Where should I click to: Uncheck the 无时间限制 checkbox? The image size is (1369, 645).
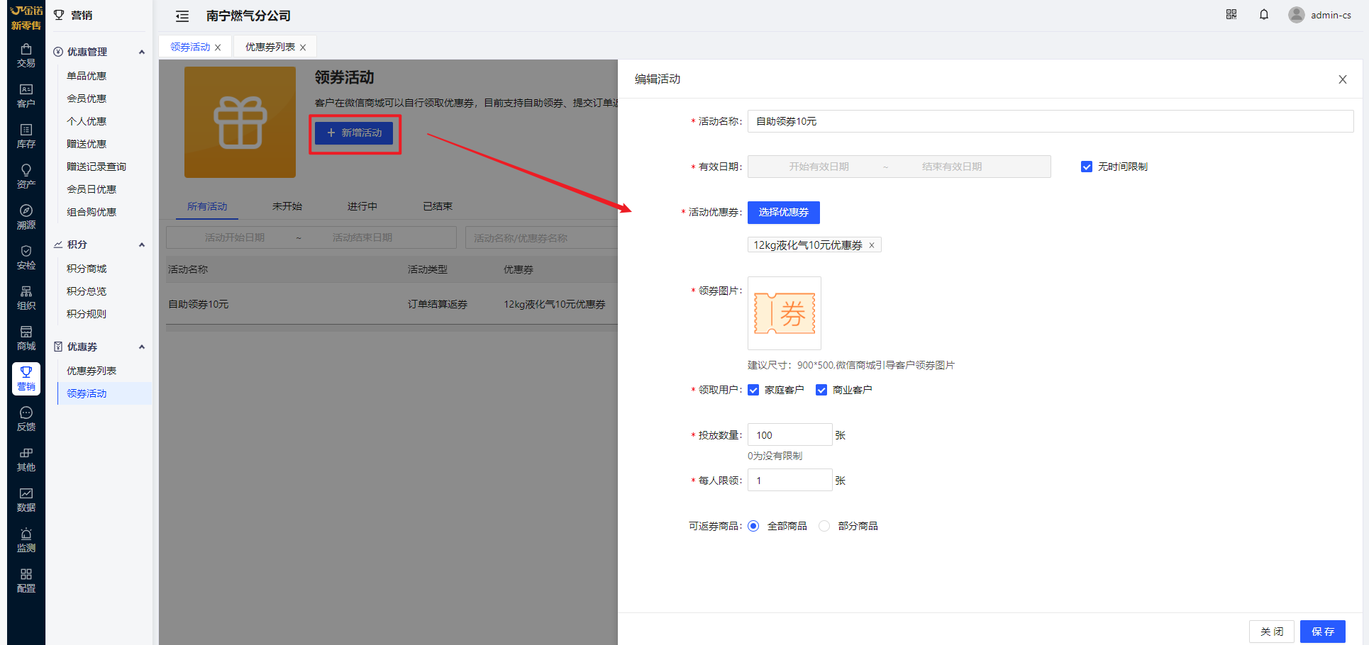click(x=1087, y=167)
